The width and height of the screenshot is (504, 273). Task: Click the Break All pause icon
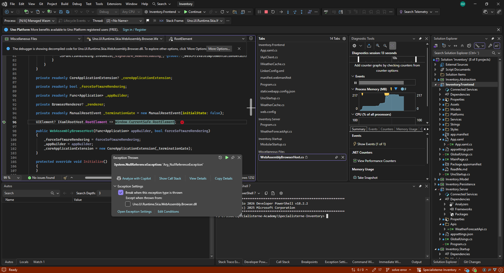(259, 12)
